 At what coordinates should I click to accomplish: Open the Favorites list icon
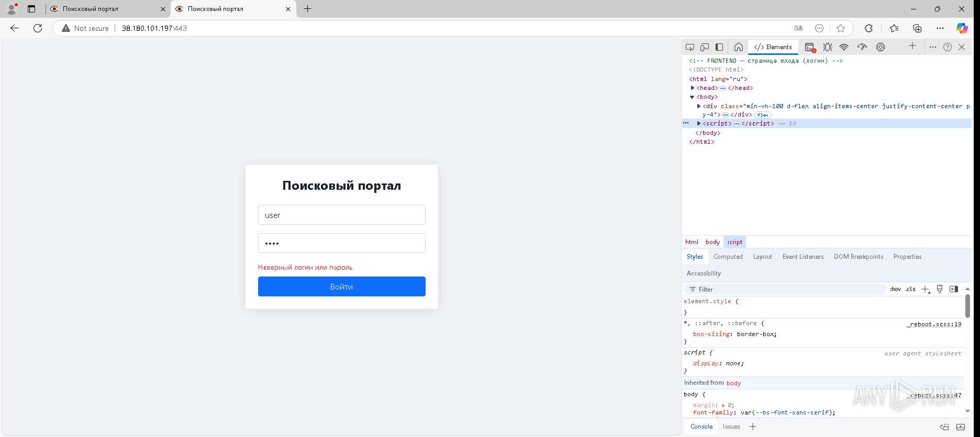pyautogui.click(x=894, y=28)
